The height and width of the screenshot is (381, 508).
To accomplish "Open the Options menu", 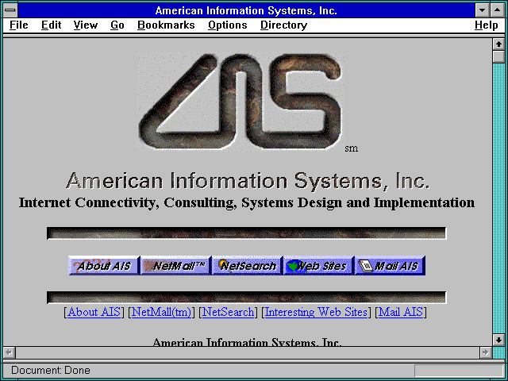I will coord(228,25).
